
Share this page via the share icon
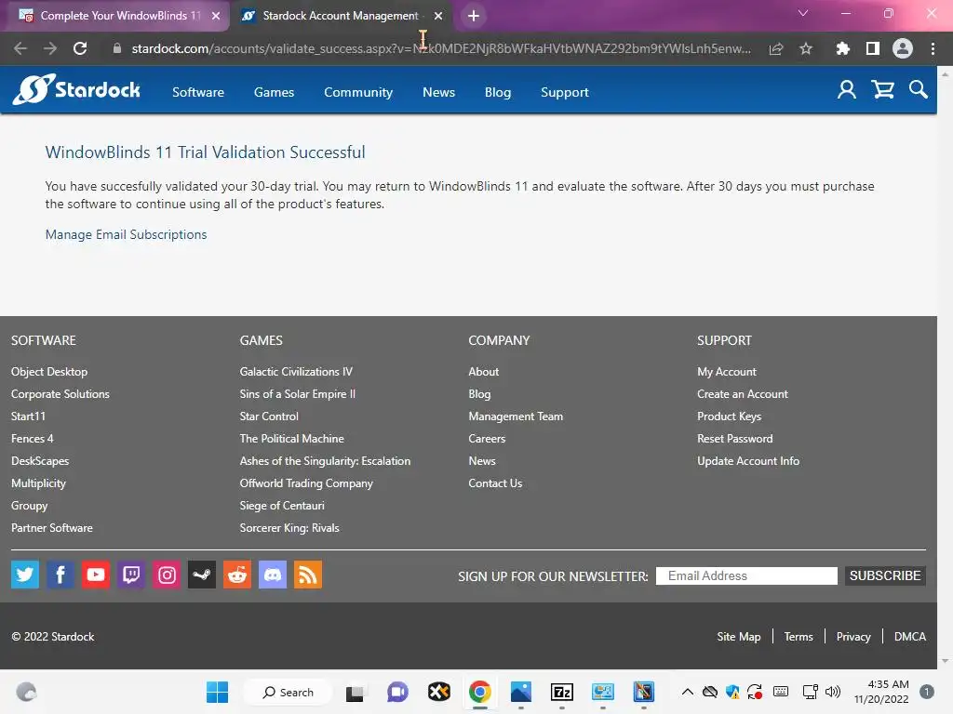click(x=776, y=48)
